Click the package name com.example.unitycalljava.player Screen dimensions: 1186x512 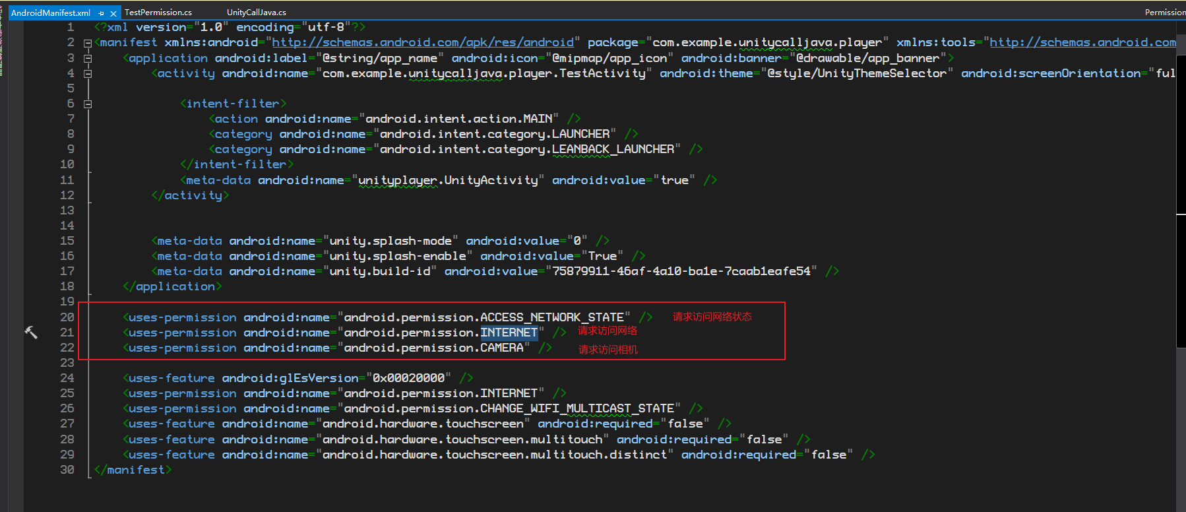click(x=767, y=42)
